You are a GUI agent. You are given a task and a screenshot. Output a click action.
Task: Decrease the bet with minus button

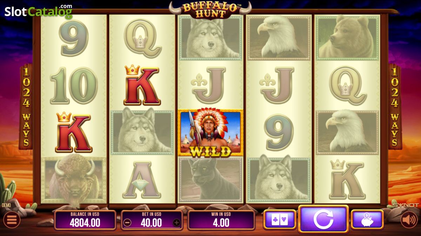click(x=127, y=222)
